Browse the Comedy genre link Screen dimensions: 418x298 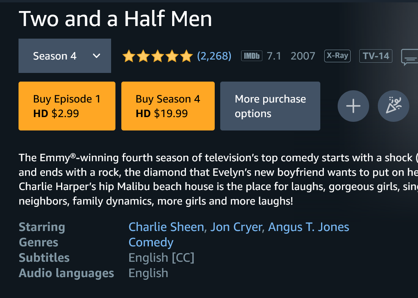click(x=151, y=242)
